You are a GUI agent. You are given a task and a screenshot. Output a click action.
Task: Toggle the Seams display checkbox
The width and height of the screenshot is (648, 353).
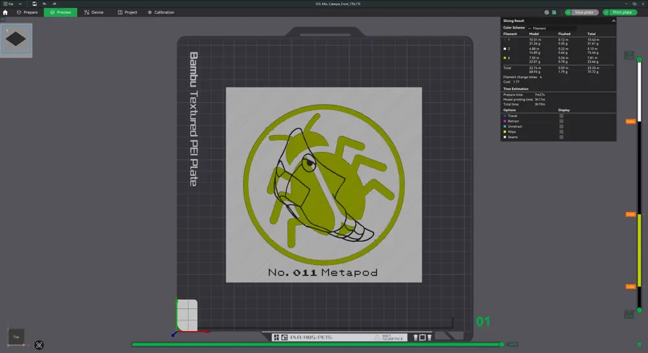coord(561,137)
